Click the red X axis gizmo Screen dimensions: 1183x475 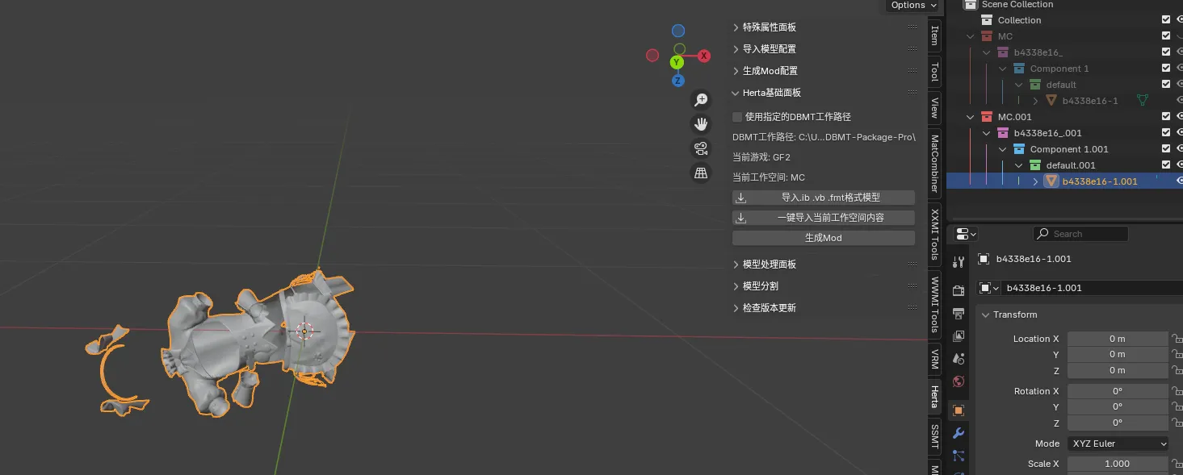704,56
